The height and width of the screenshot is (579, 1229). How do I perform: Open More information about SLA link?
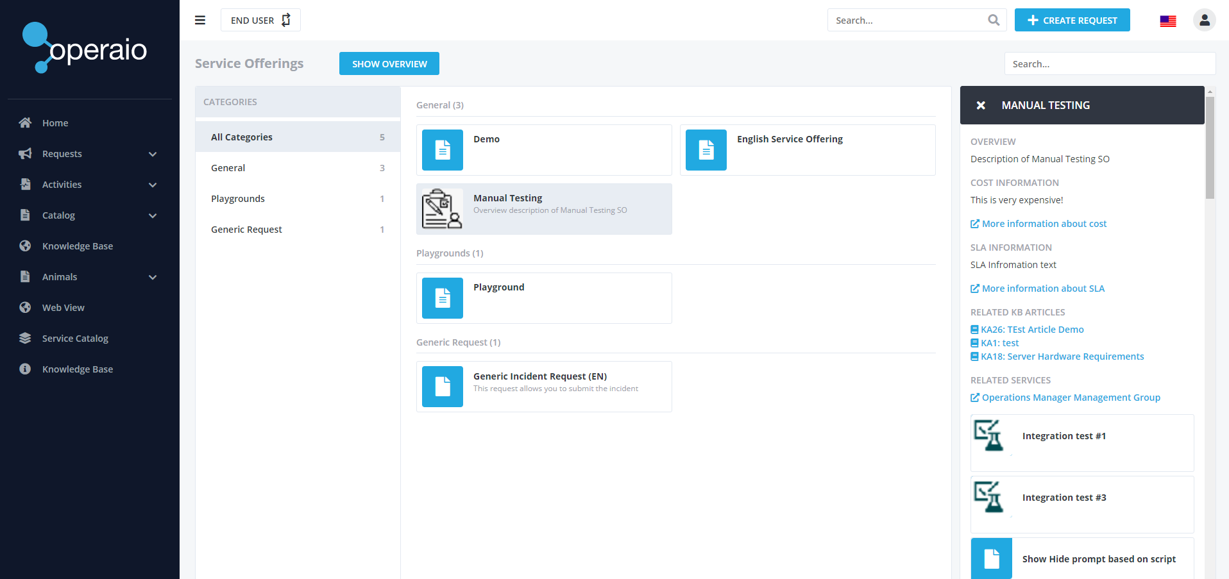coord(1042,289)
